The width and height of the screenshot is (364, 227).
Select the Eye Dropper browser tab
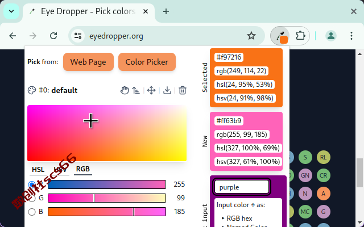(x=88, y=11)
